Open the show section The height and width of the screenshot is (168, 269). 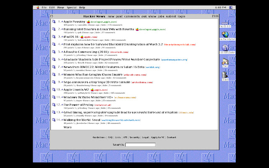(152, 16)
